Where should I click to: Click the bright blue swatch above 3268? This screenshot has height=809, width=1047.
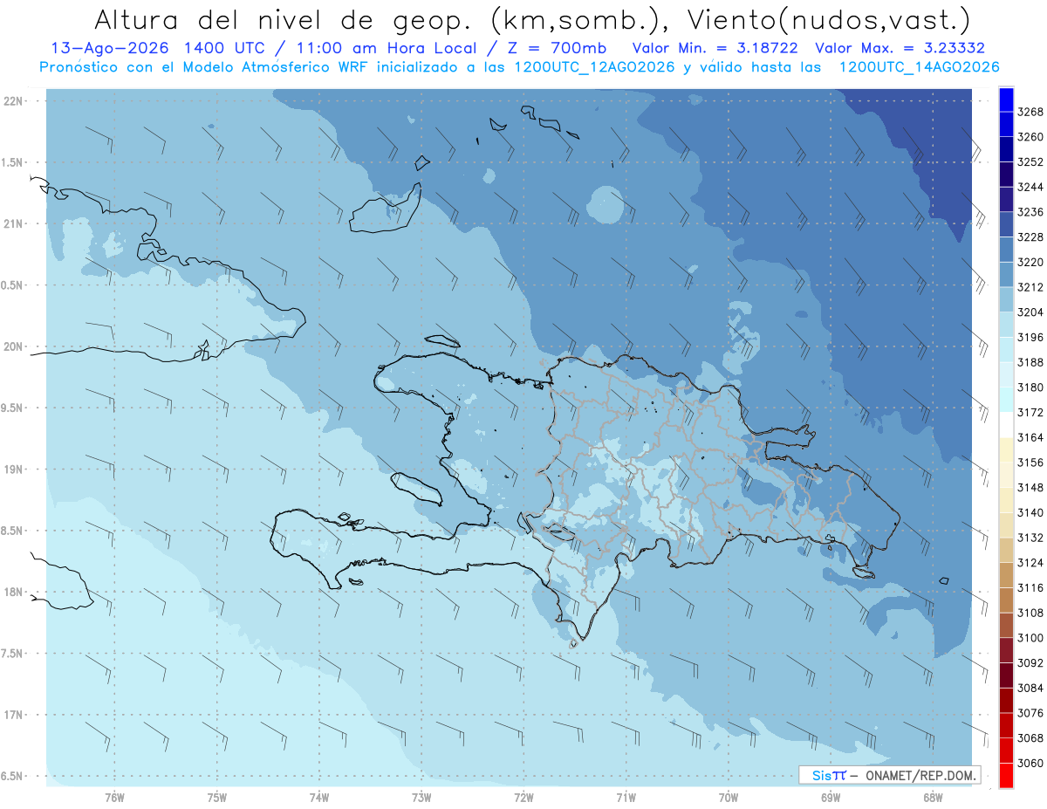tap(1005, 99)
